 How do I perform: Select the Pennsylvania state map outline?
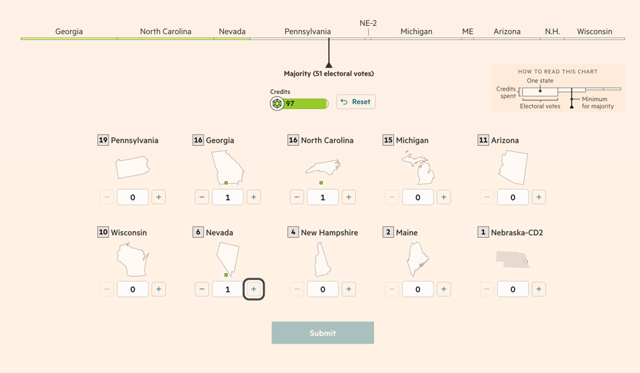click(133, 168)
